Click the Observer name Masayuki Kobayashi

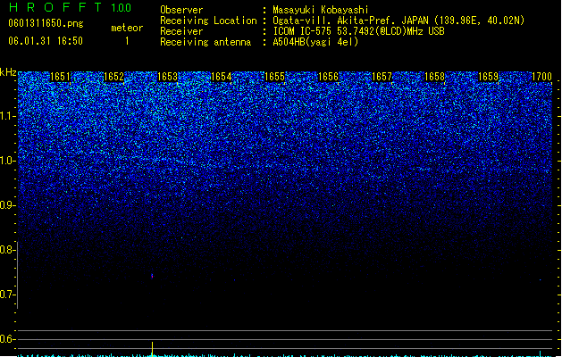point(321,10)
